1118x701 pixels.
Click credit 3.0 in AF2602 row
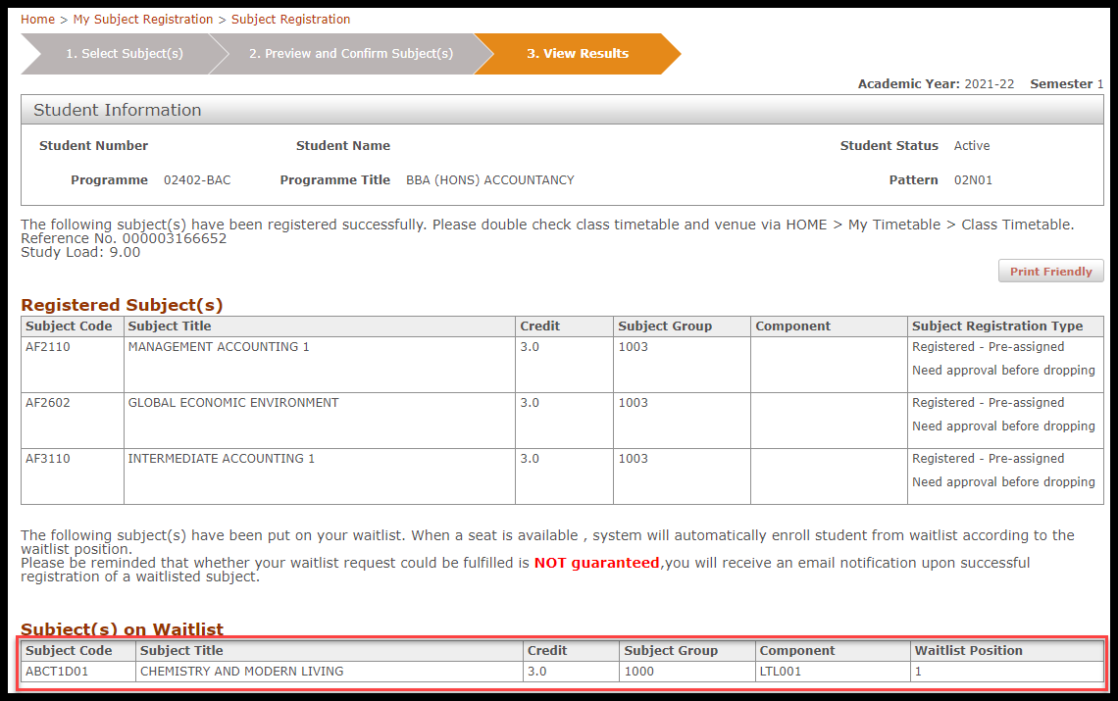pos(530,402)
